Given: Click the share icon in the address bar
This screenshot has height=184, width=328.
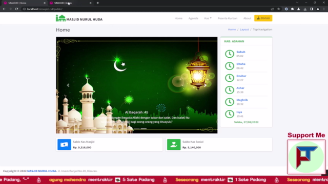Looking at the screenshot, I should click(272, 9).
